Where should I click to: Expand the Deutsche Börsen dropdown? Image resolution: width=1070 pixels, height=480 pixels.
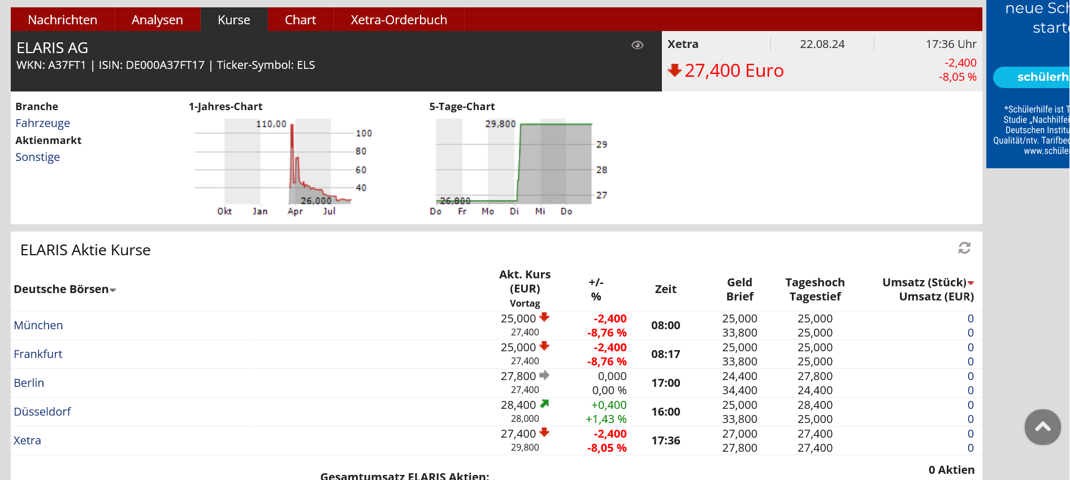[x=112, y=290]
